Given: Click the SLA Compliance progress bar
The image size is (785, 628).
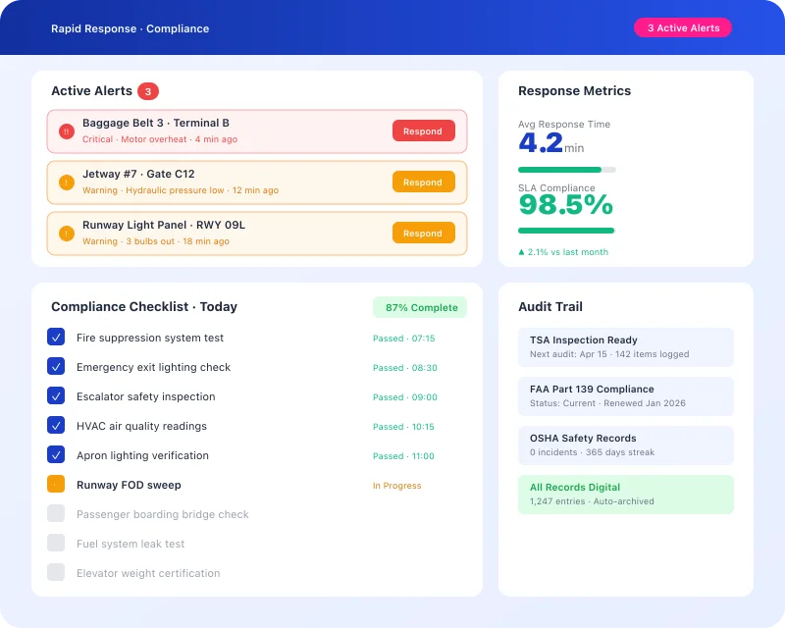Looking at the screenshot, I should [566, 231].
